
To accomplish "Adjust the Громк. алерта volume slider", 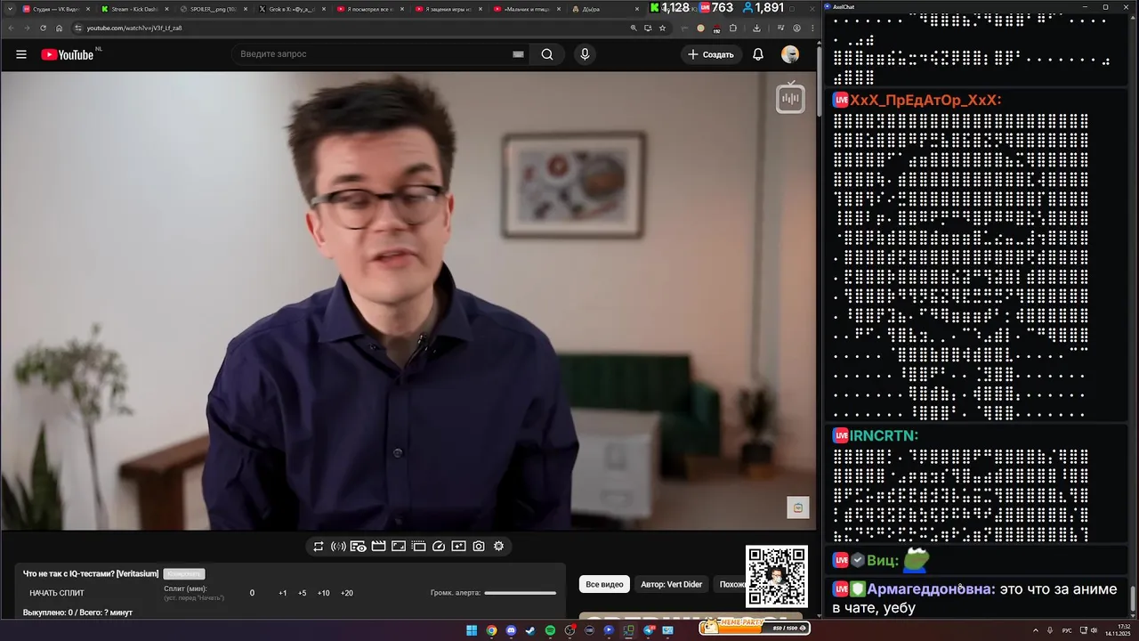I will click(x=521, y=593).
